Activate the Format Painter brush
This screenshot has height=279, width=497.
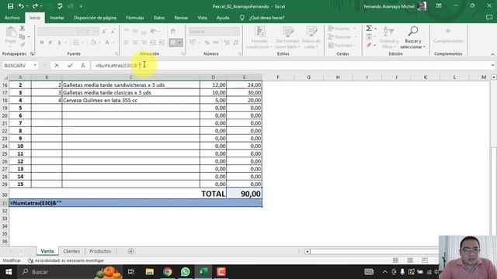pos(23,45)
